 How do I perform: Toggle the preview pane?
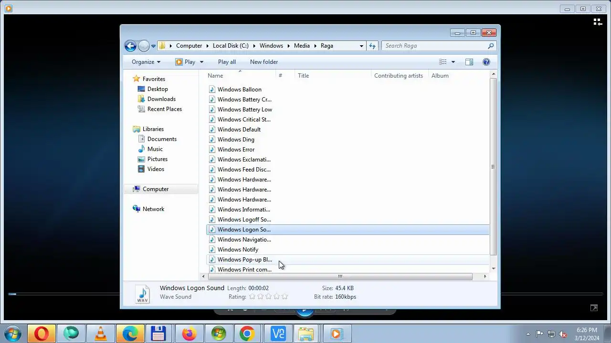pyautogui.click(x=469, y=62)
